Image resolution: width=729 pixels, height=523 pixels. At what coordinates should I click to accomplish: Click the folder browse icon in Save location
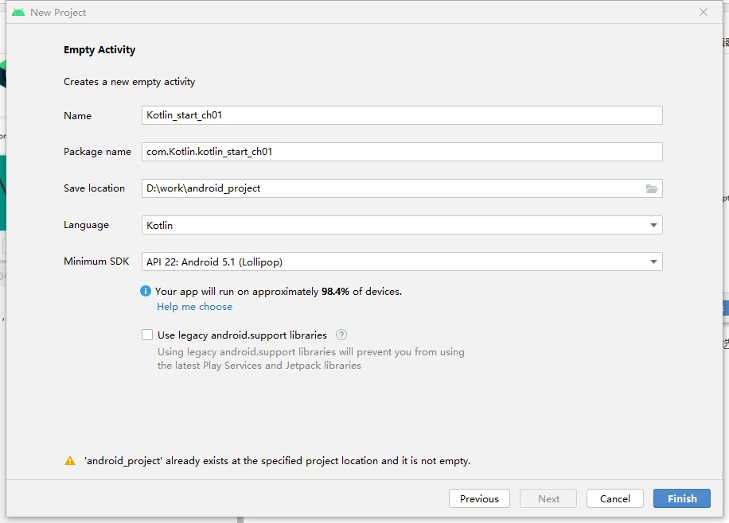click(651, 188)
